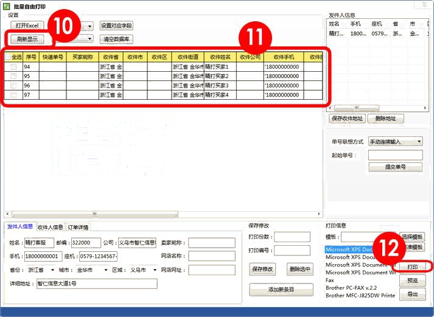Click the 保存收件地址 button
This screenshot has width=434, height=317.
click(346, 119)
